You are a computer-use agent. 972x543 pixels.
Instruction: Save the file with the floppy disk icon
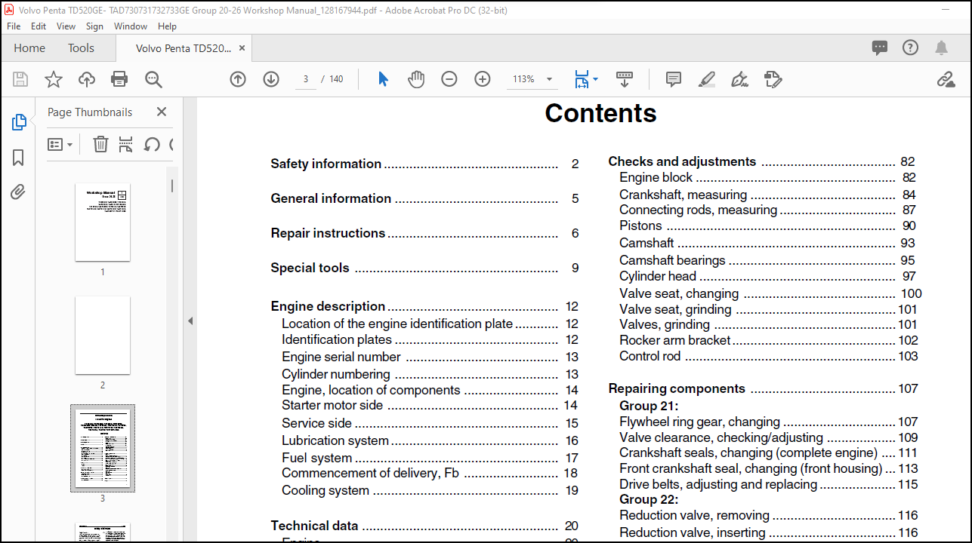(20, 79)
